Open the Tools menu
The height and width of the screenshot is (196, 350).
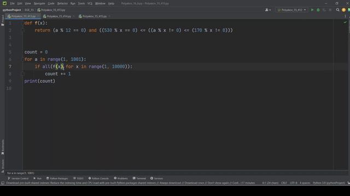point(81,3)
